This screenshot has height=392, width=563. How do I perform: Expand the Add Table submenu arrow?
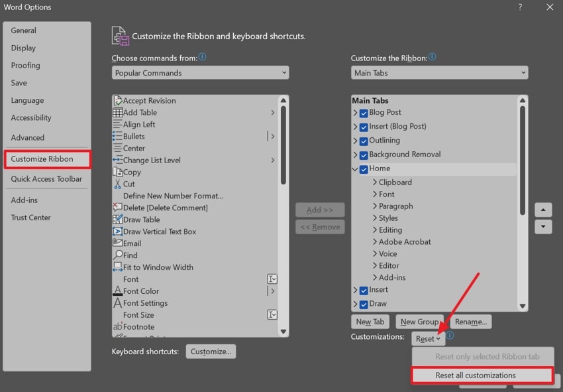(x=273, y=113)
